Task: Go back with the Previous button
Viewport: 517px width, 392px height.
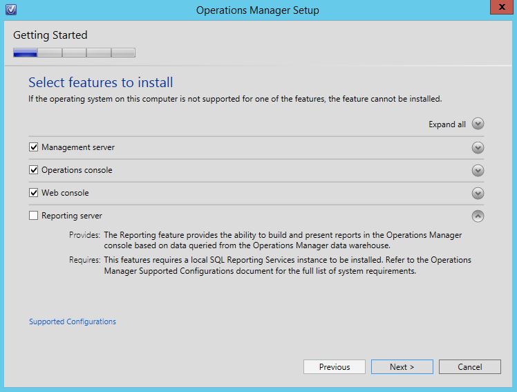Action: [x=335, y=366]
